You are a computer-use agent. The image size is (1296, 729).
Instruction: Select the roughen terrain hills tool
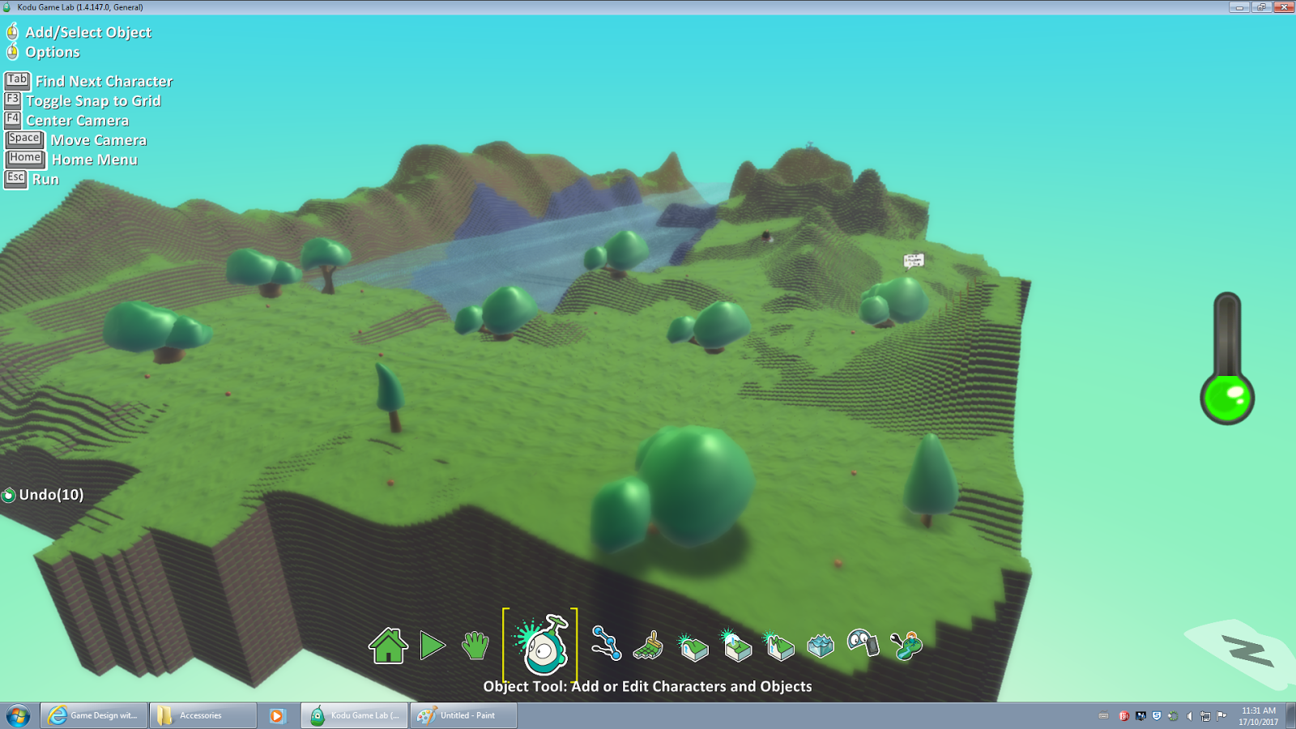pyautogui.click(x=779, y=646)
